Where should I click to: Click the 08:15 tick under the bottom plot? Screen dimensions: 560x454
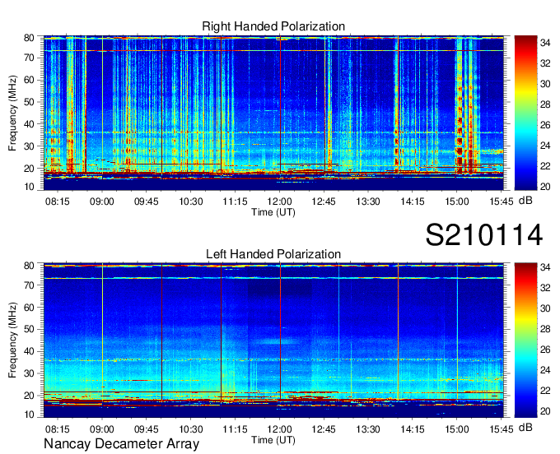coord(58,429)
